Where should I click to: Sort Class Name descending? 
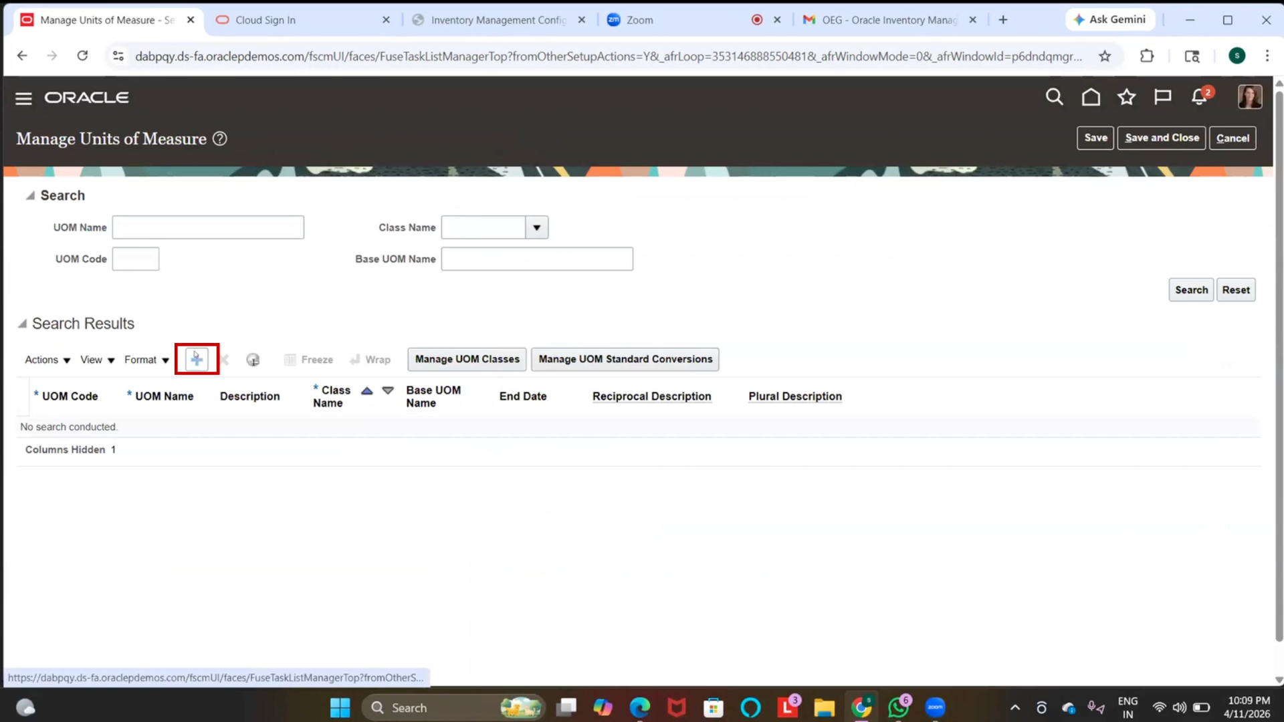(x=388, y=390)
